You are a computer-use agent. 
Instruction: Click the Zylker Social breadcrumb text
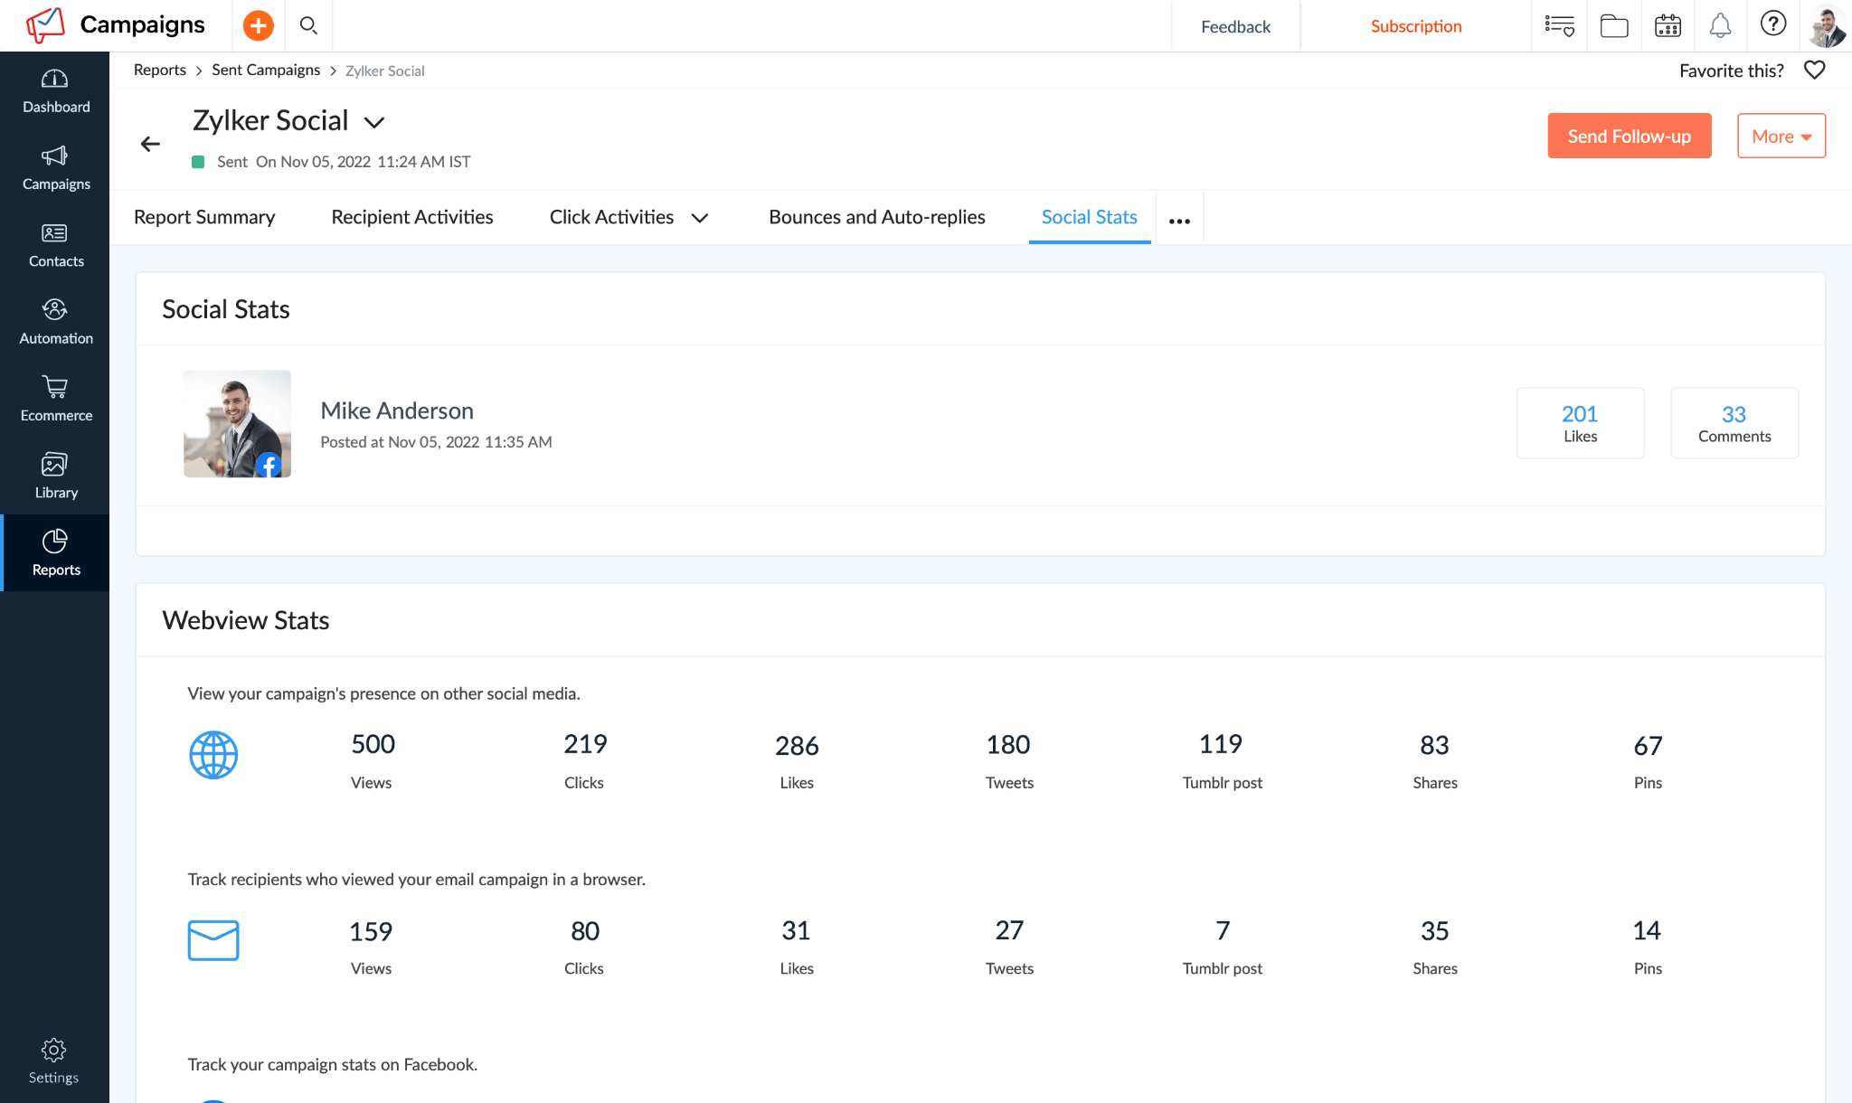coord(384,71)
